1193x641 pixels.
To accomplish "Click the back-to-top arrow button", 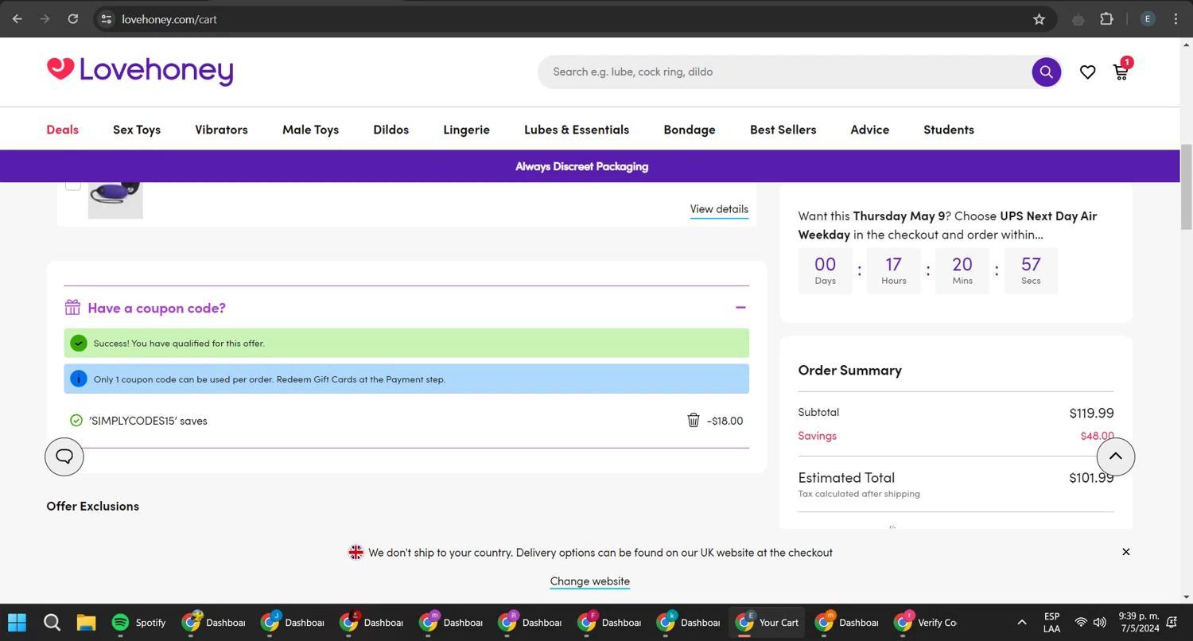I will [1115, 456].
